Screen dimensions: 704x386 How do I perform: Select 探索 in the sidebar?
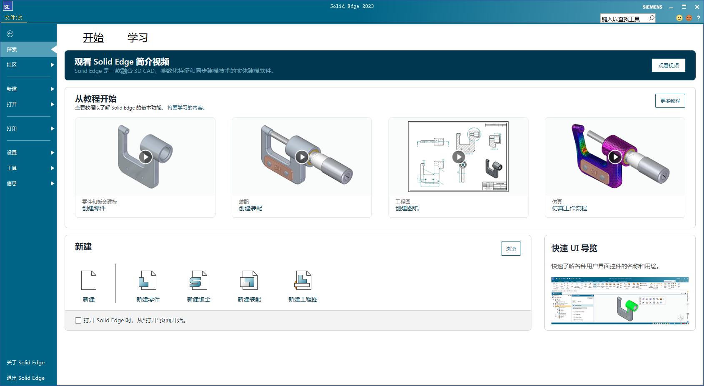[x=28, y=50]
